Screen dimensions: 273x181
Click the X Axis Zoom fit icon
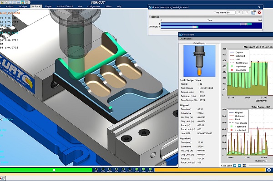[x=235, y=166]
